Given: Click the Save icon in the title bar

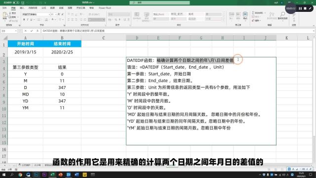Looking at the screenshot, I should tap(23, 2).
